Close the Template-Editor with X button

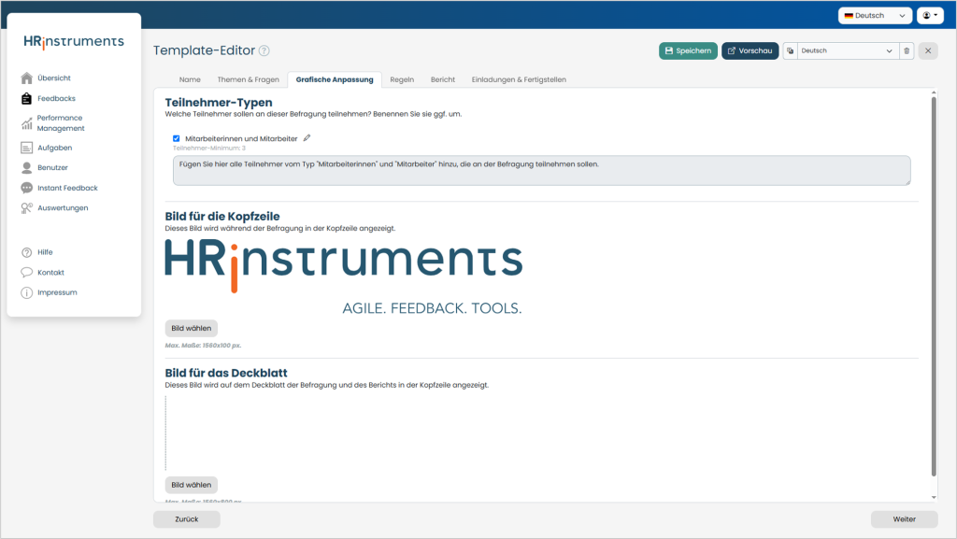coord(928,50)
